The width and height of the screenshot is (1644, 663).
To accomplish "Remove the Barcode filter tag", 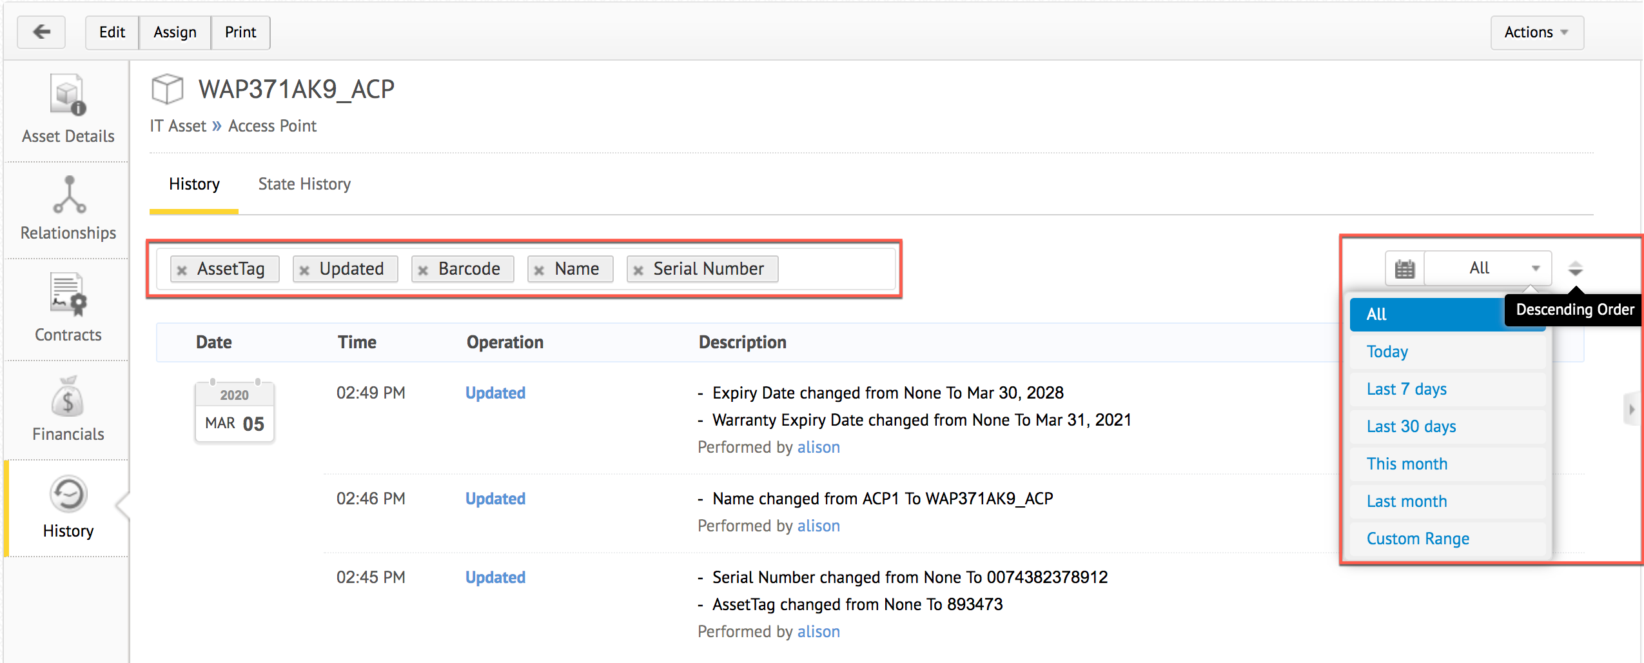I will tap(423, 270).
